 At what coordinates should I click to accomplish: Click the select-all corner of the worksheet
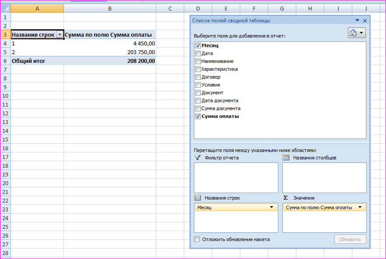pos(5,8)
